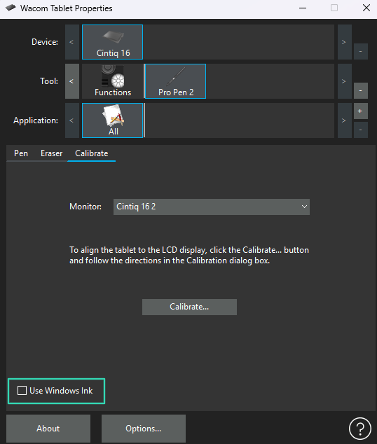Click the calibration instruction text
Viewport: 377px width, 444px height.
click(189, 255)
